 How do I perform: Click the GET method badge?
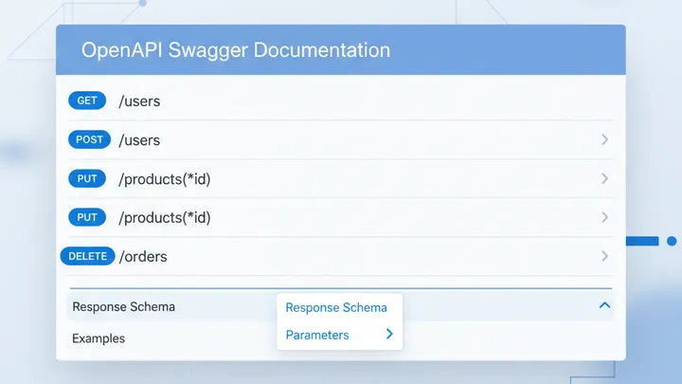pyautogui.click(x=87, y=101)
